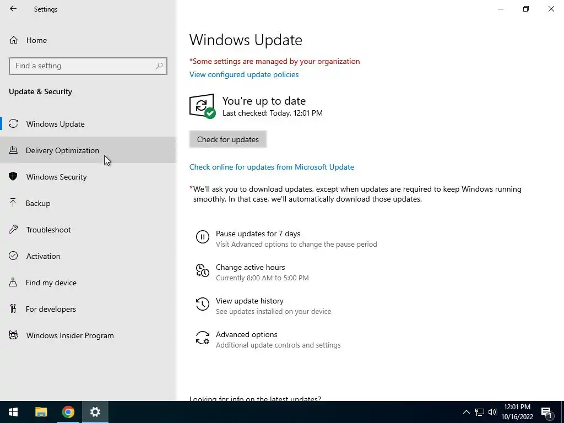564x423 pixels.
Task: Select For developers in sidebar
Action: click(88, 308)
